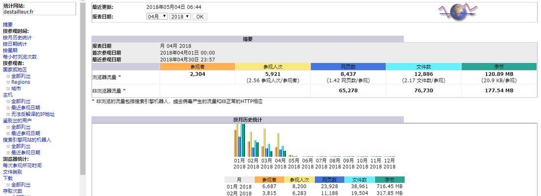This screenshot has height=196, width=541.
Task: Open 最近参观日期 under 鉴别出的用户
Action: click(25, 133)
